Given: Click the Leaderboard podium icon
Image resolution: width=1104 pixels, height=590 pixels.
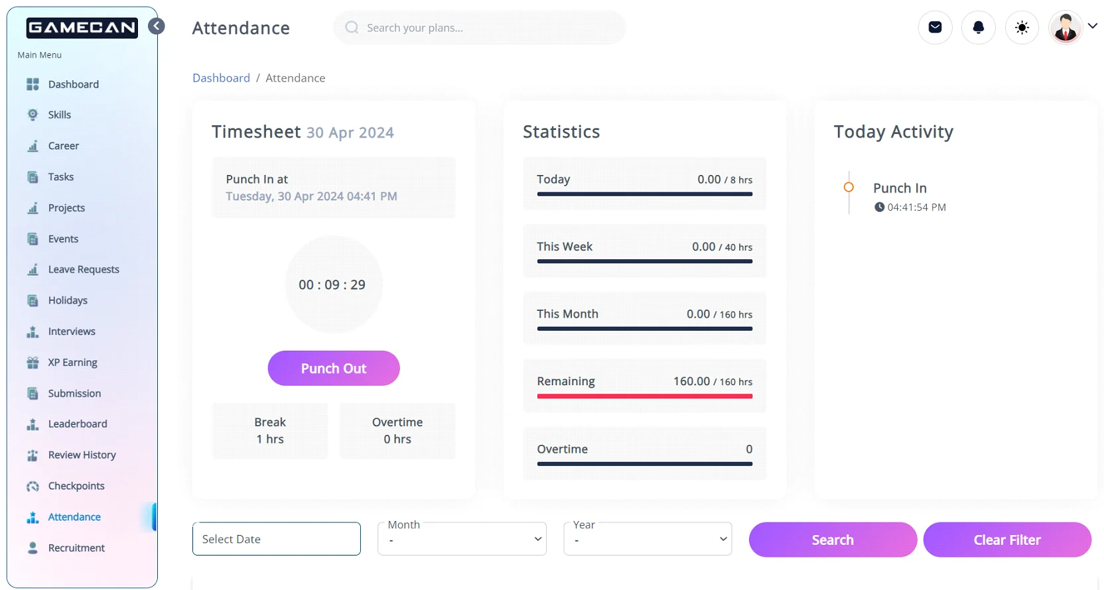Looking at the screenshot, I should click(x=33, y=424).
